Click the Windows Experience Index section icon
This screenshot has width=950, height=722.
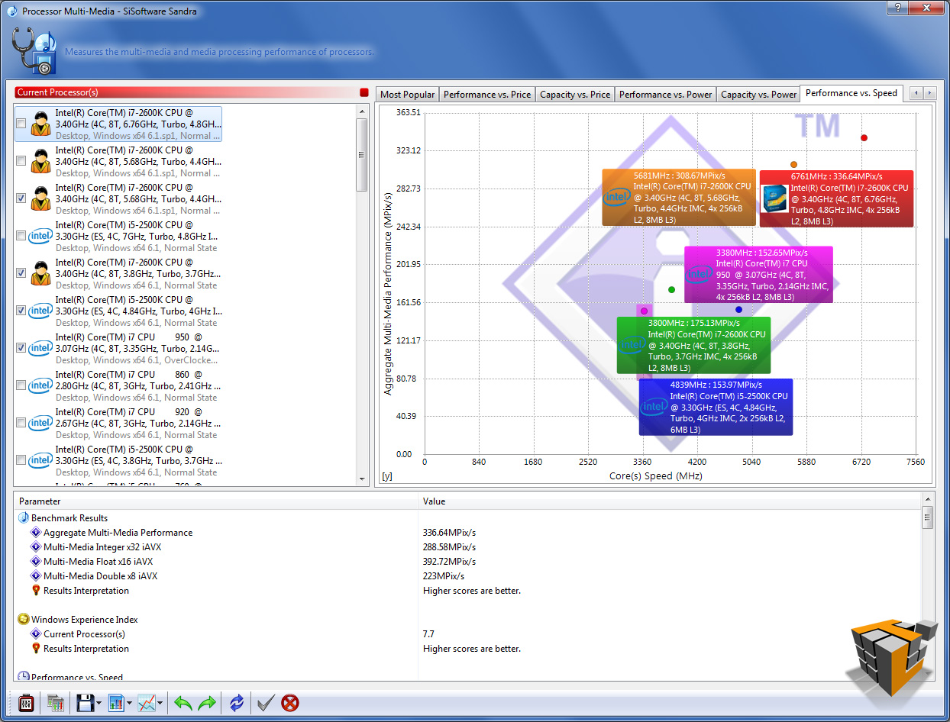pos(24,619)
